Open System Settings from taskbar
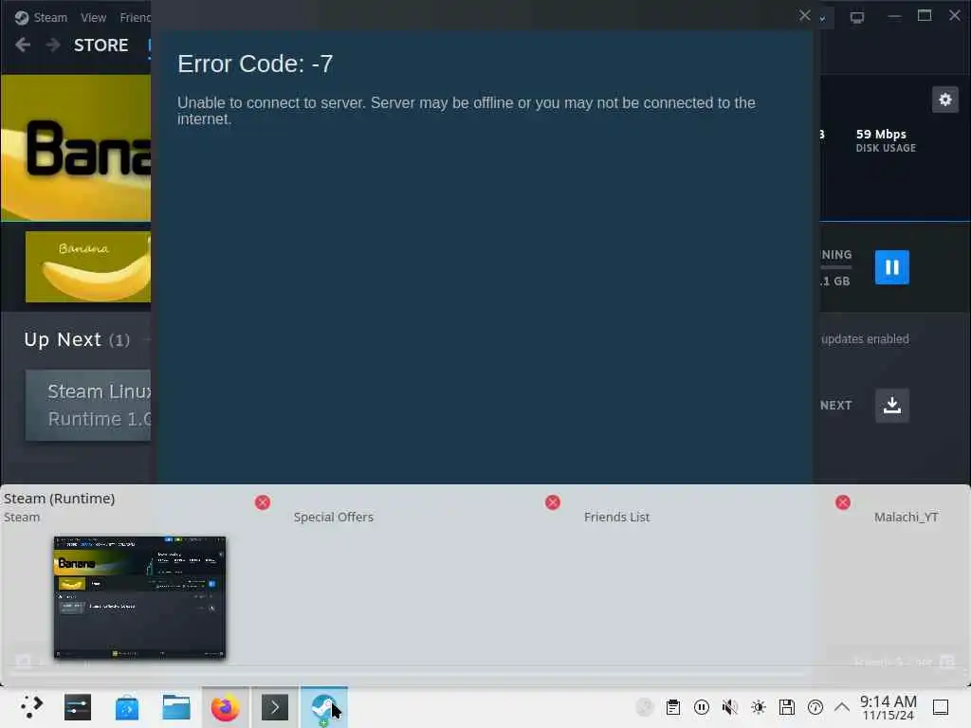The image size is (971, 728). [x=78, y=707]
